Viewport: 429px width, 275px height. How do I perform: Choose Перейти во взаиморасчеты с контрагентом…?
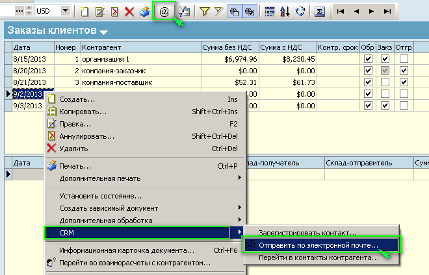(x=145, y=263)
